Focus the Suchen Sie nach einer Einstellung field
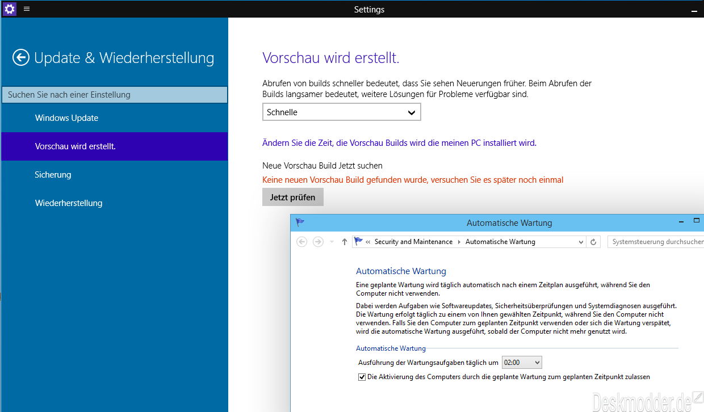The width and height of the screenshot is (704, 412). pos(115,95)
